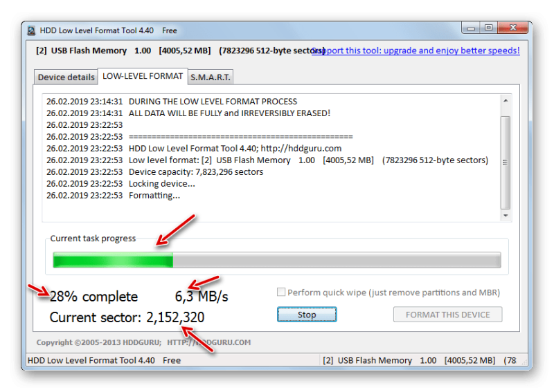Switch to the Device details tab
The image size is (554, 392).
coord(66,77)
